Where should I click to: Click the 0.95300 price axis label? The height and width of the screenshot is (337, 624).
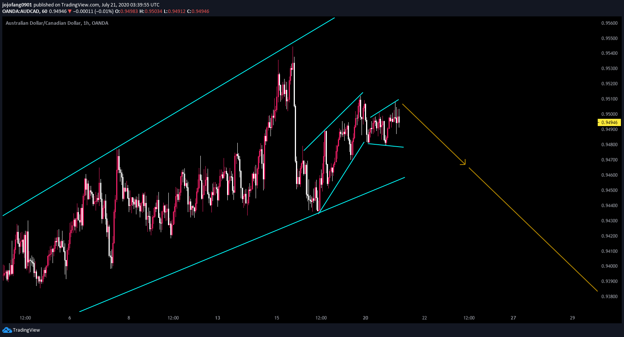(x=609, y=69)
